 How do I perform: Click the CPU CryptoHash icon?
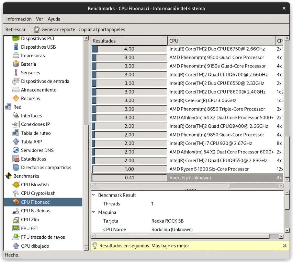(x=16, y=193)
